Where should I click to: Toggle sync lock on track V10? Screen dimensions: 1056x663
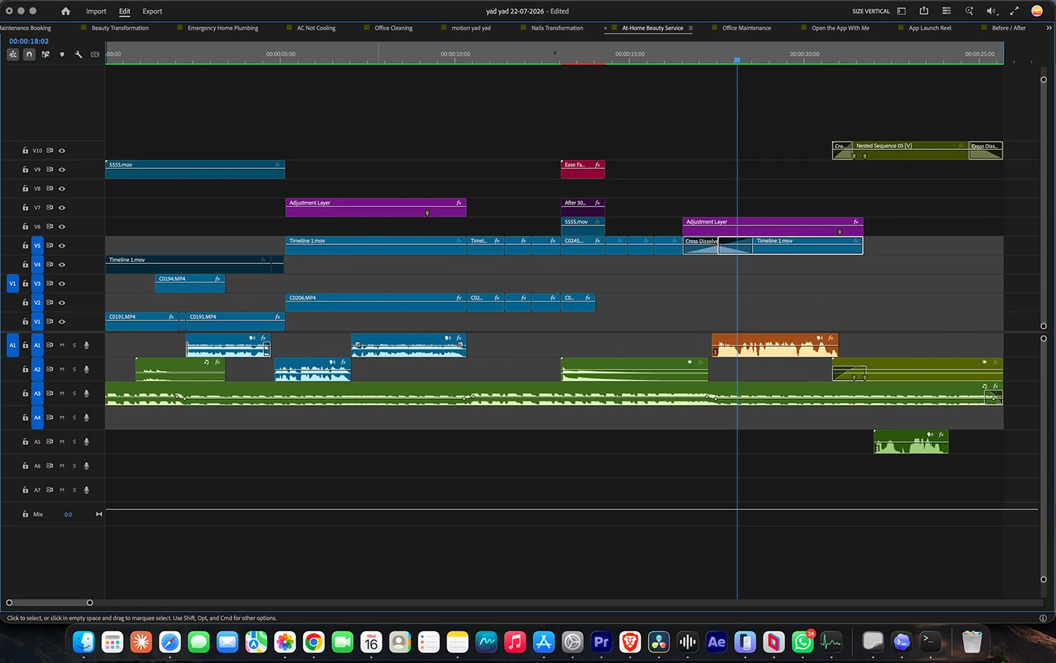click(50, 151)
